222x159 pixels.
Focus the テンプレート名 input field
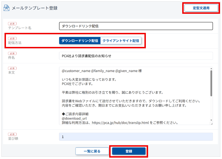click(136, 26)
